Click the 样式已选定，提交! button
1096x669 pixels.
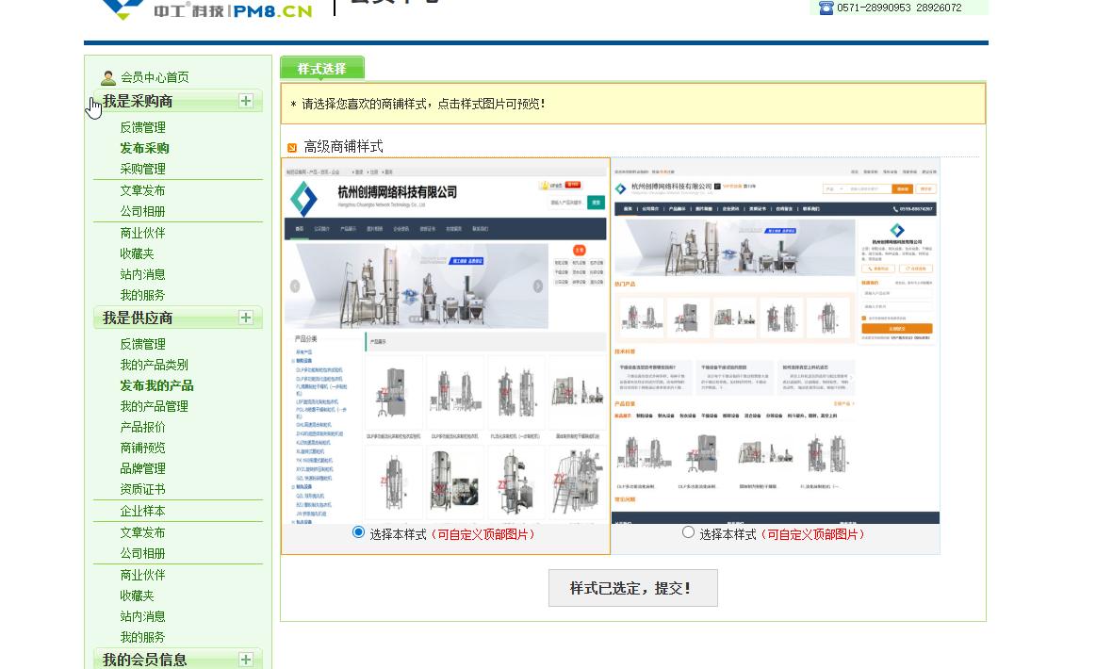click(x=632, y=588)
